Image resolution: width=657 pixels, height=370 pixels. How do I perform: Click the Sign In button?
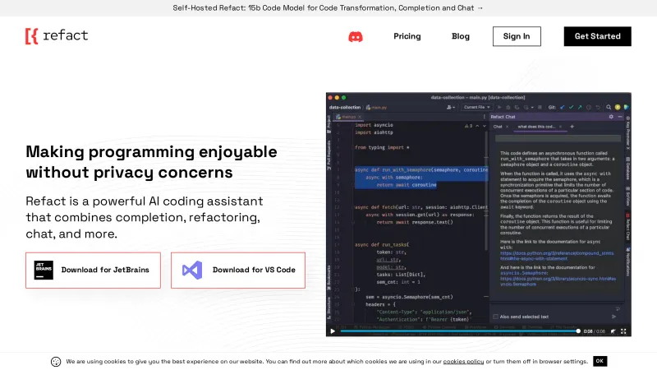pos(517,36)
